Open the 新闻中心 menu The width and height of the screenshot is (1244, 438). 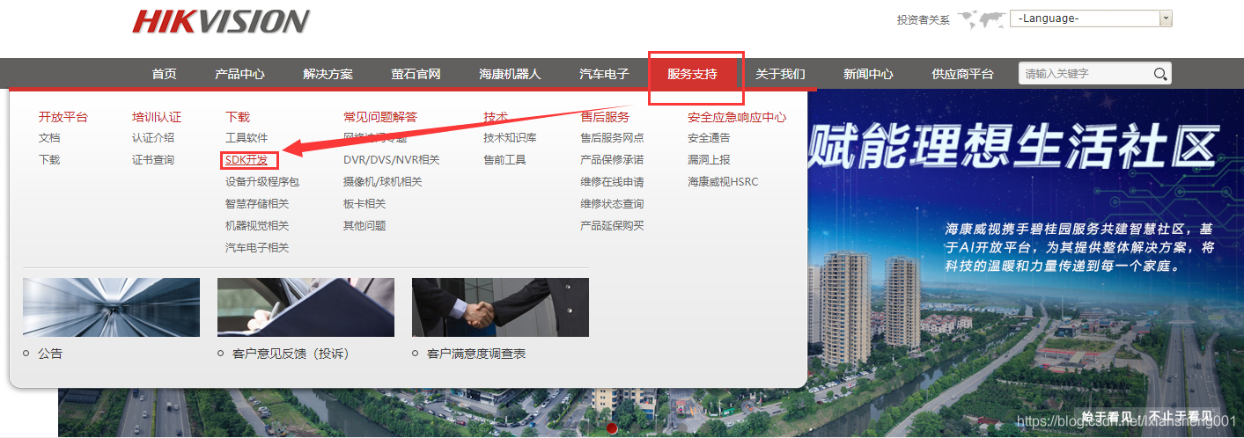[x=868, y=74]
